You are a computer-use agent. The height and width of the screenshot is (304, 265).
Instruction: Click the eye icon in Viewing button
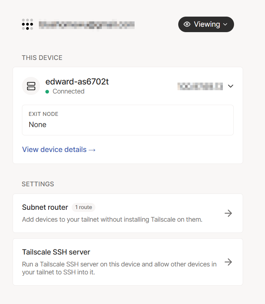tap(187, 24)
